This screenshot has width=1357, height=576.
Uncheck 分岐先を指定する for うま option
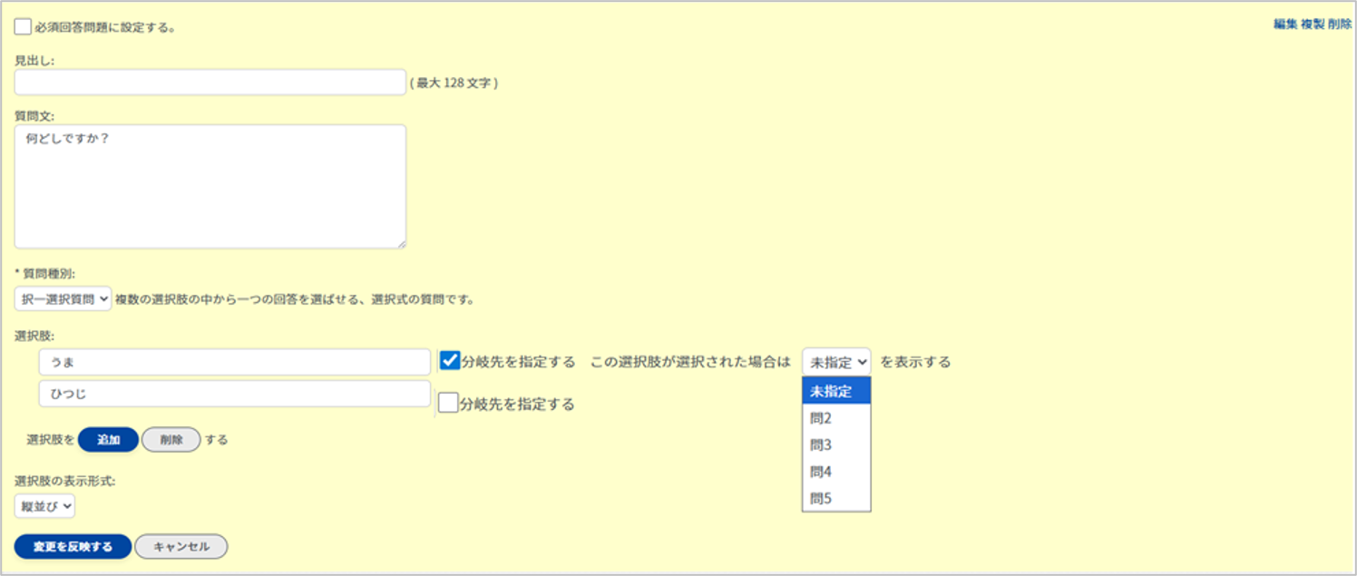450,361
